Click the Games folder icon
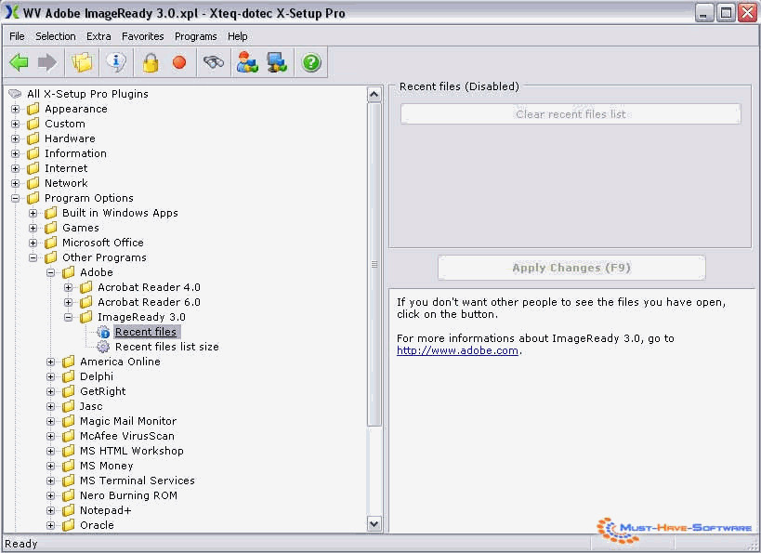Viewport: 761px width, 553px height. tap(50, 228)
